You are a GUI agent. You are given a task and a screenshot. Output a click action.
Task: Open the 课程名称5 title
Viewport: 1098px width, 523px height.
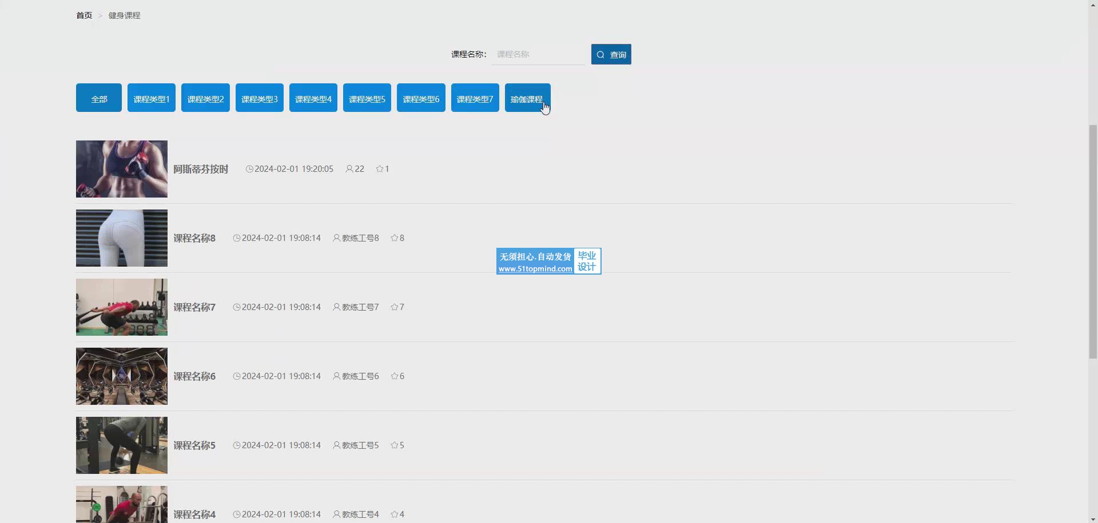194,445
